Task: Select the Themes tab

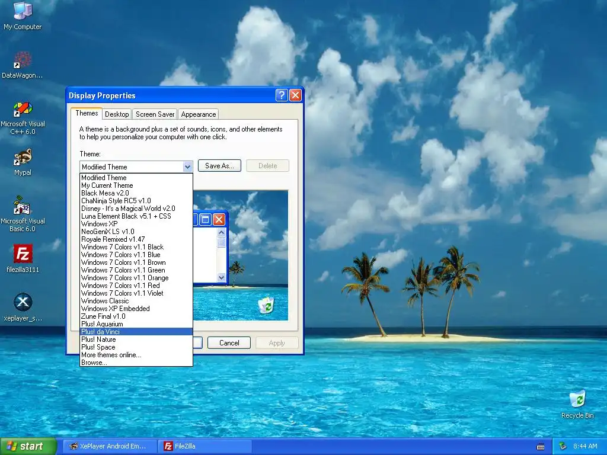Action: coord(87,113)
